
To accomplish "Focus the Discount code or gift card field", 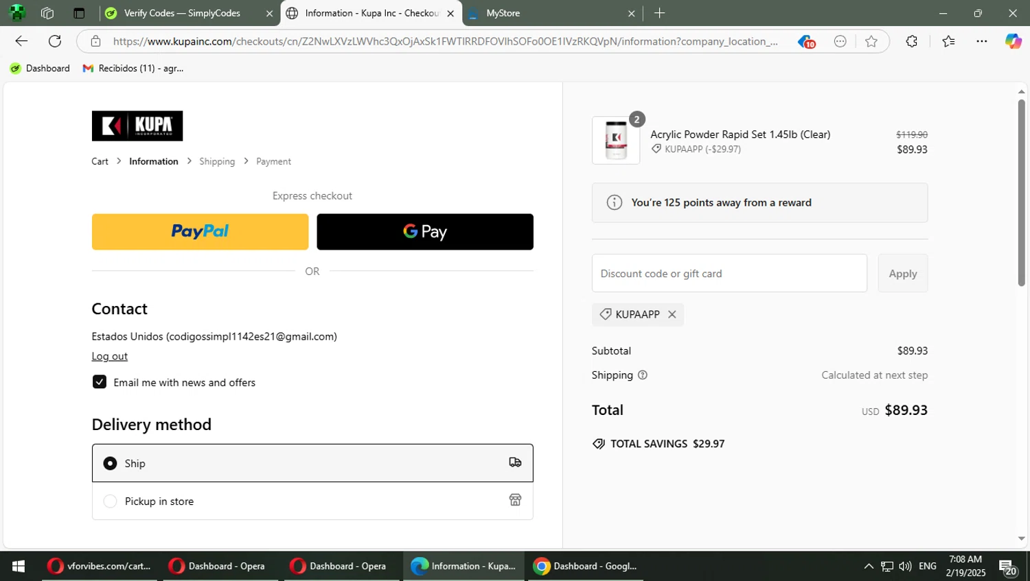I will coord(729,273).
